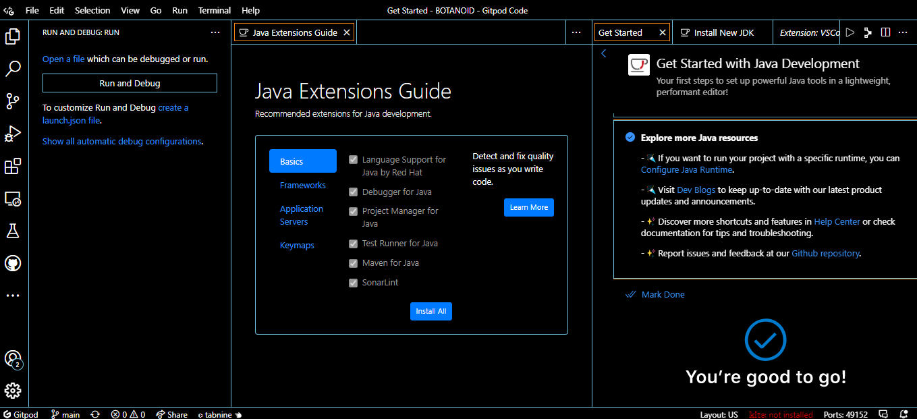Image resolution: width=917 pixels, height=419 pixels.
Task: Open the tabnine status bar item
Action: coord(219,414)
